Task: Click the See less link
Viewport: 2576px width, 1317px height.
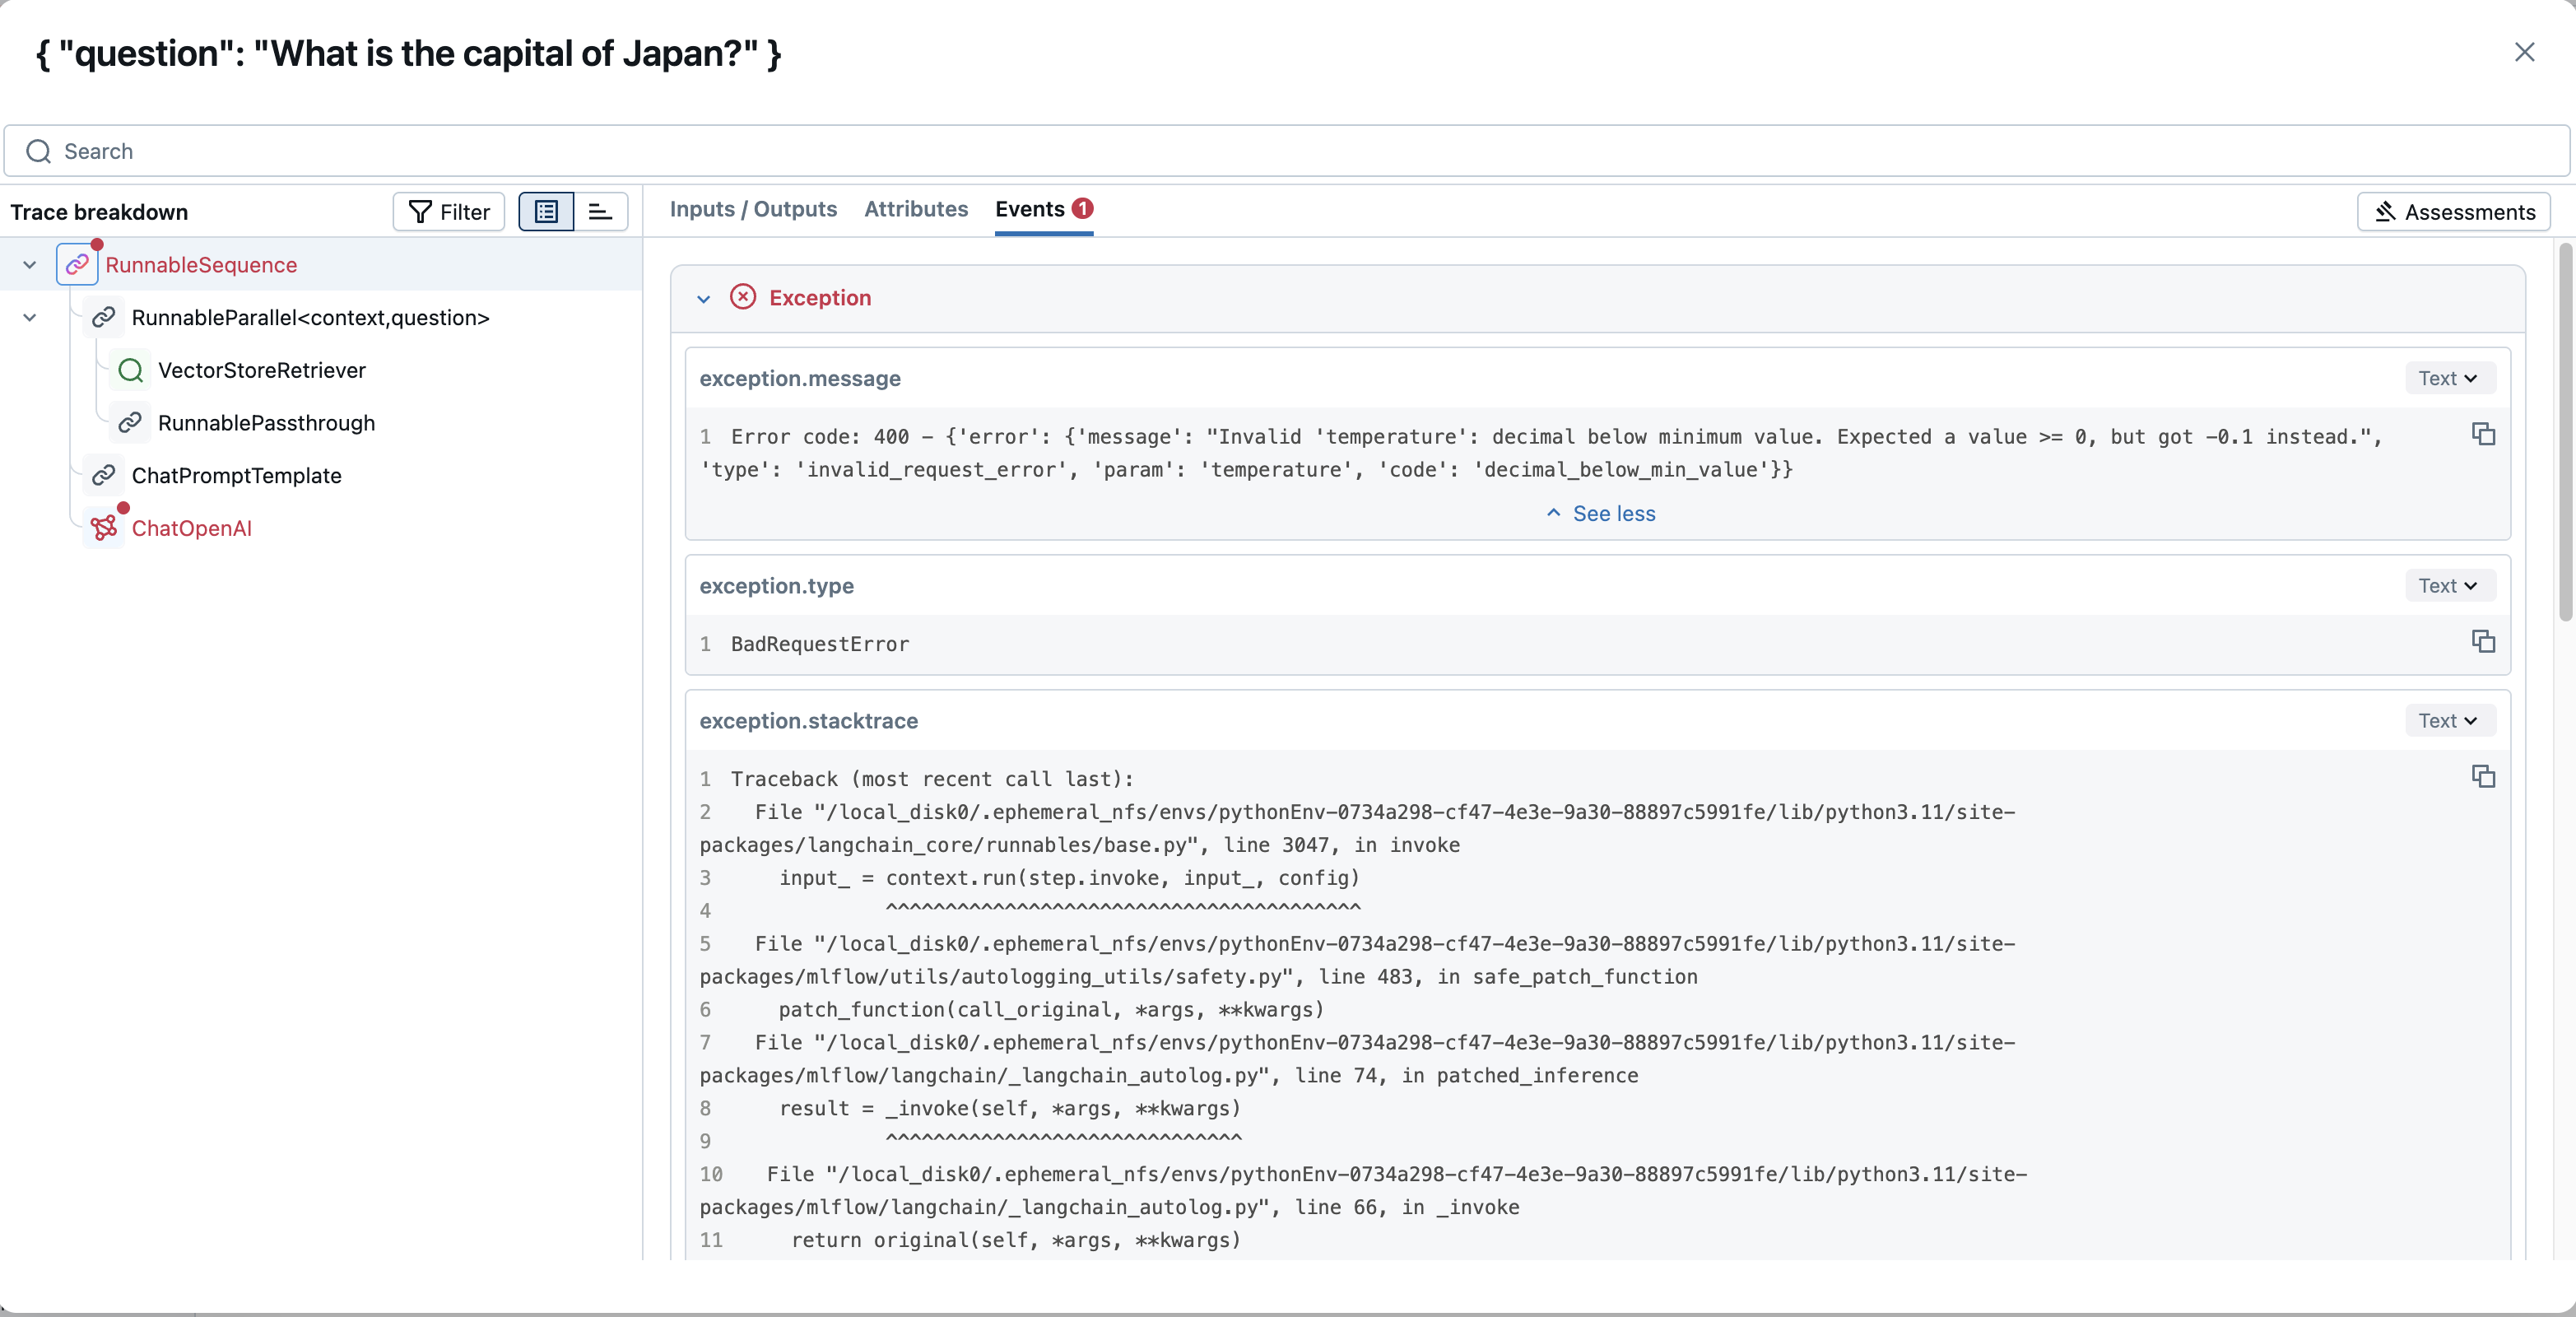Action: tap(1601, 513)
